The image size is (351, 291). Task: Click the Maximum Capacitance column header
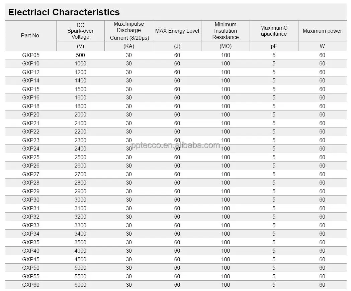point(274,31)
